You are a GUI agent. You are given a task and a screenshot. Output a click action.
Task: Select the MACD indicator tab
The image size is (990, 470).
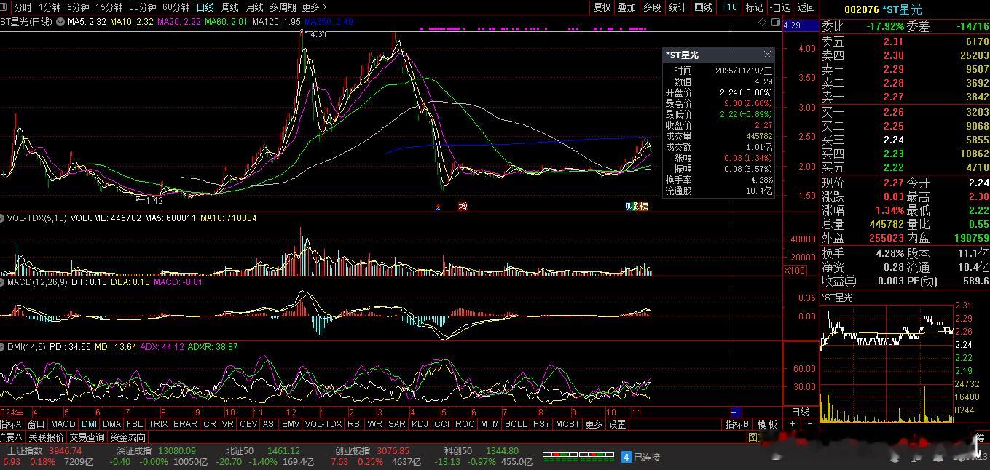(x=63, y=424)
